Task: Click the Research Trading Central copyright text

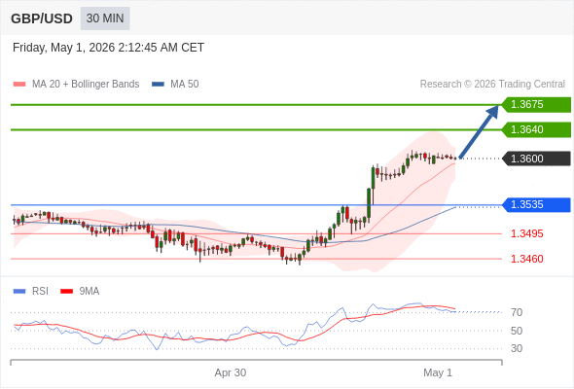Action: tap(492, 85)
